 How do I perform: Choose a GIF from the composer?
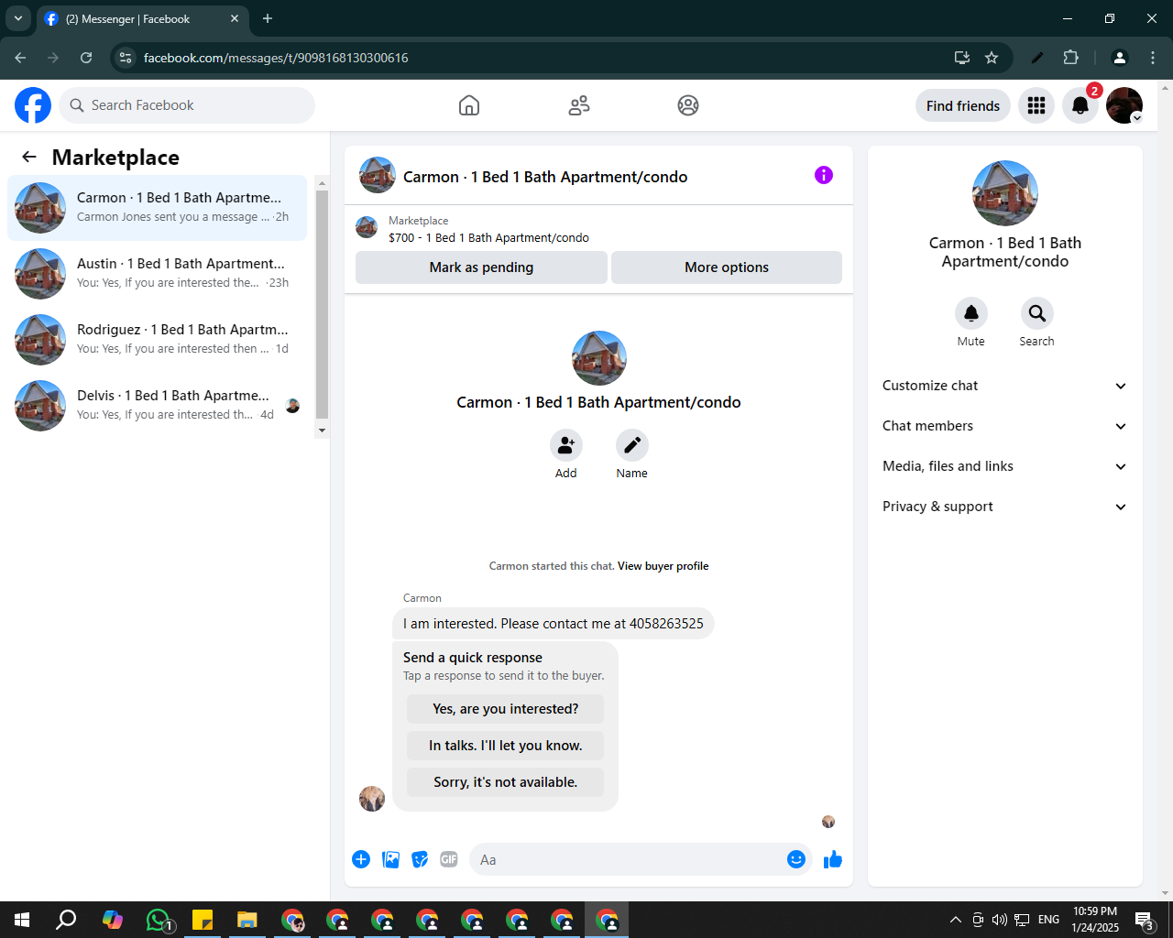(449, 859)
